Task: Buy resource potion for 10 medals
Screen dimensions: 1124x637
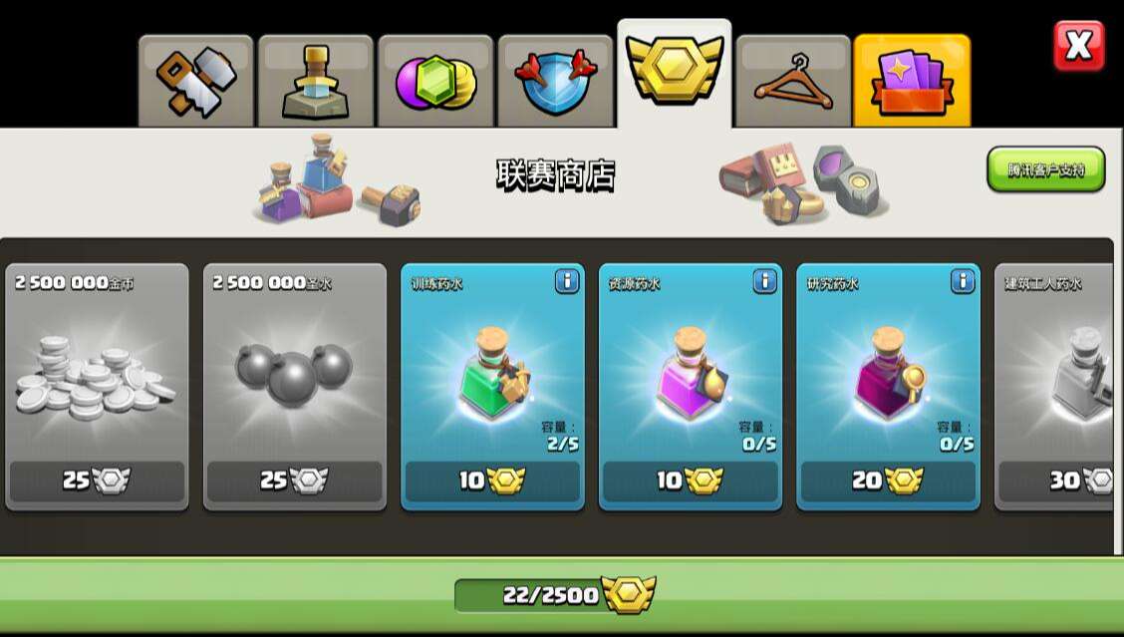Action: pos(691,480)
